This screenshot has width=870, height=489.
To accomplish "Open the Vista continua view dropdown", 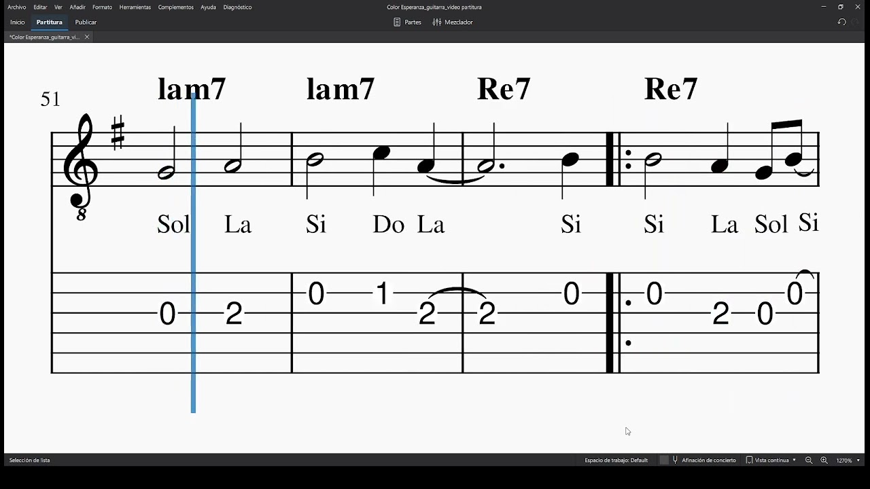I will tap(771, 460).
